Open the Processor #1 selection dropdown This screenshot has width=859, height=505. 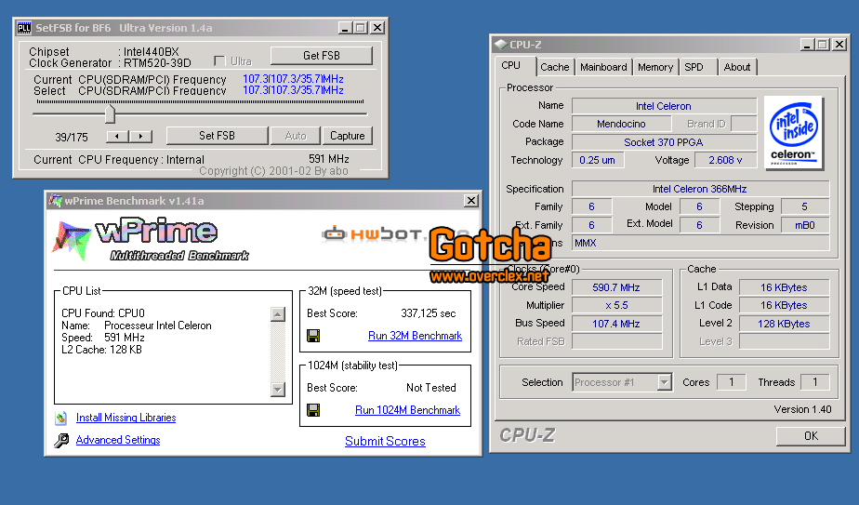[x=664, y=381]
